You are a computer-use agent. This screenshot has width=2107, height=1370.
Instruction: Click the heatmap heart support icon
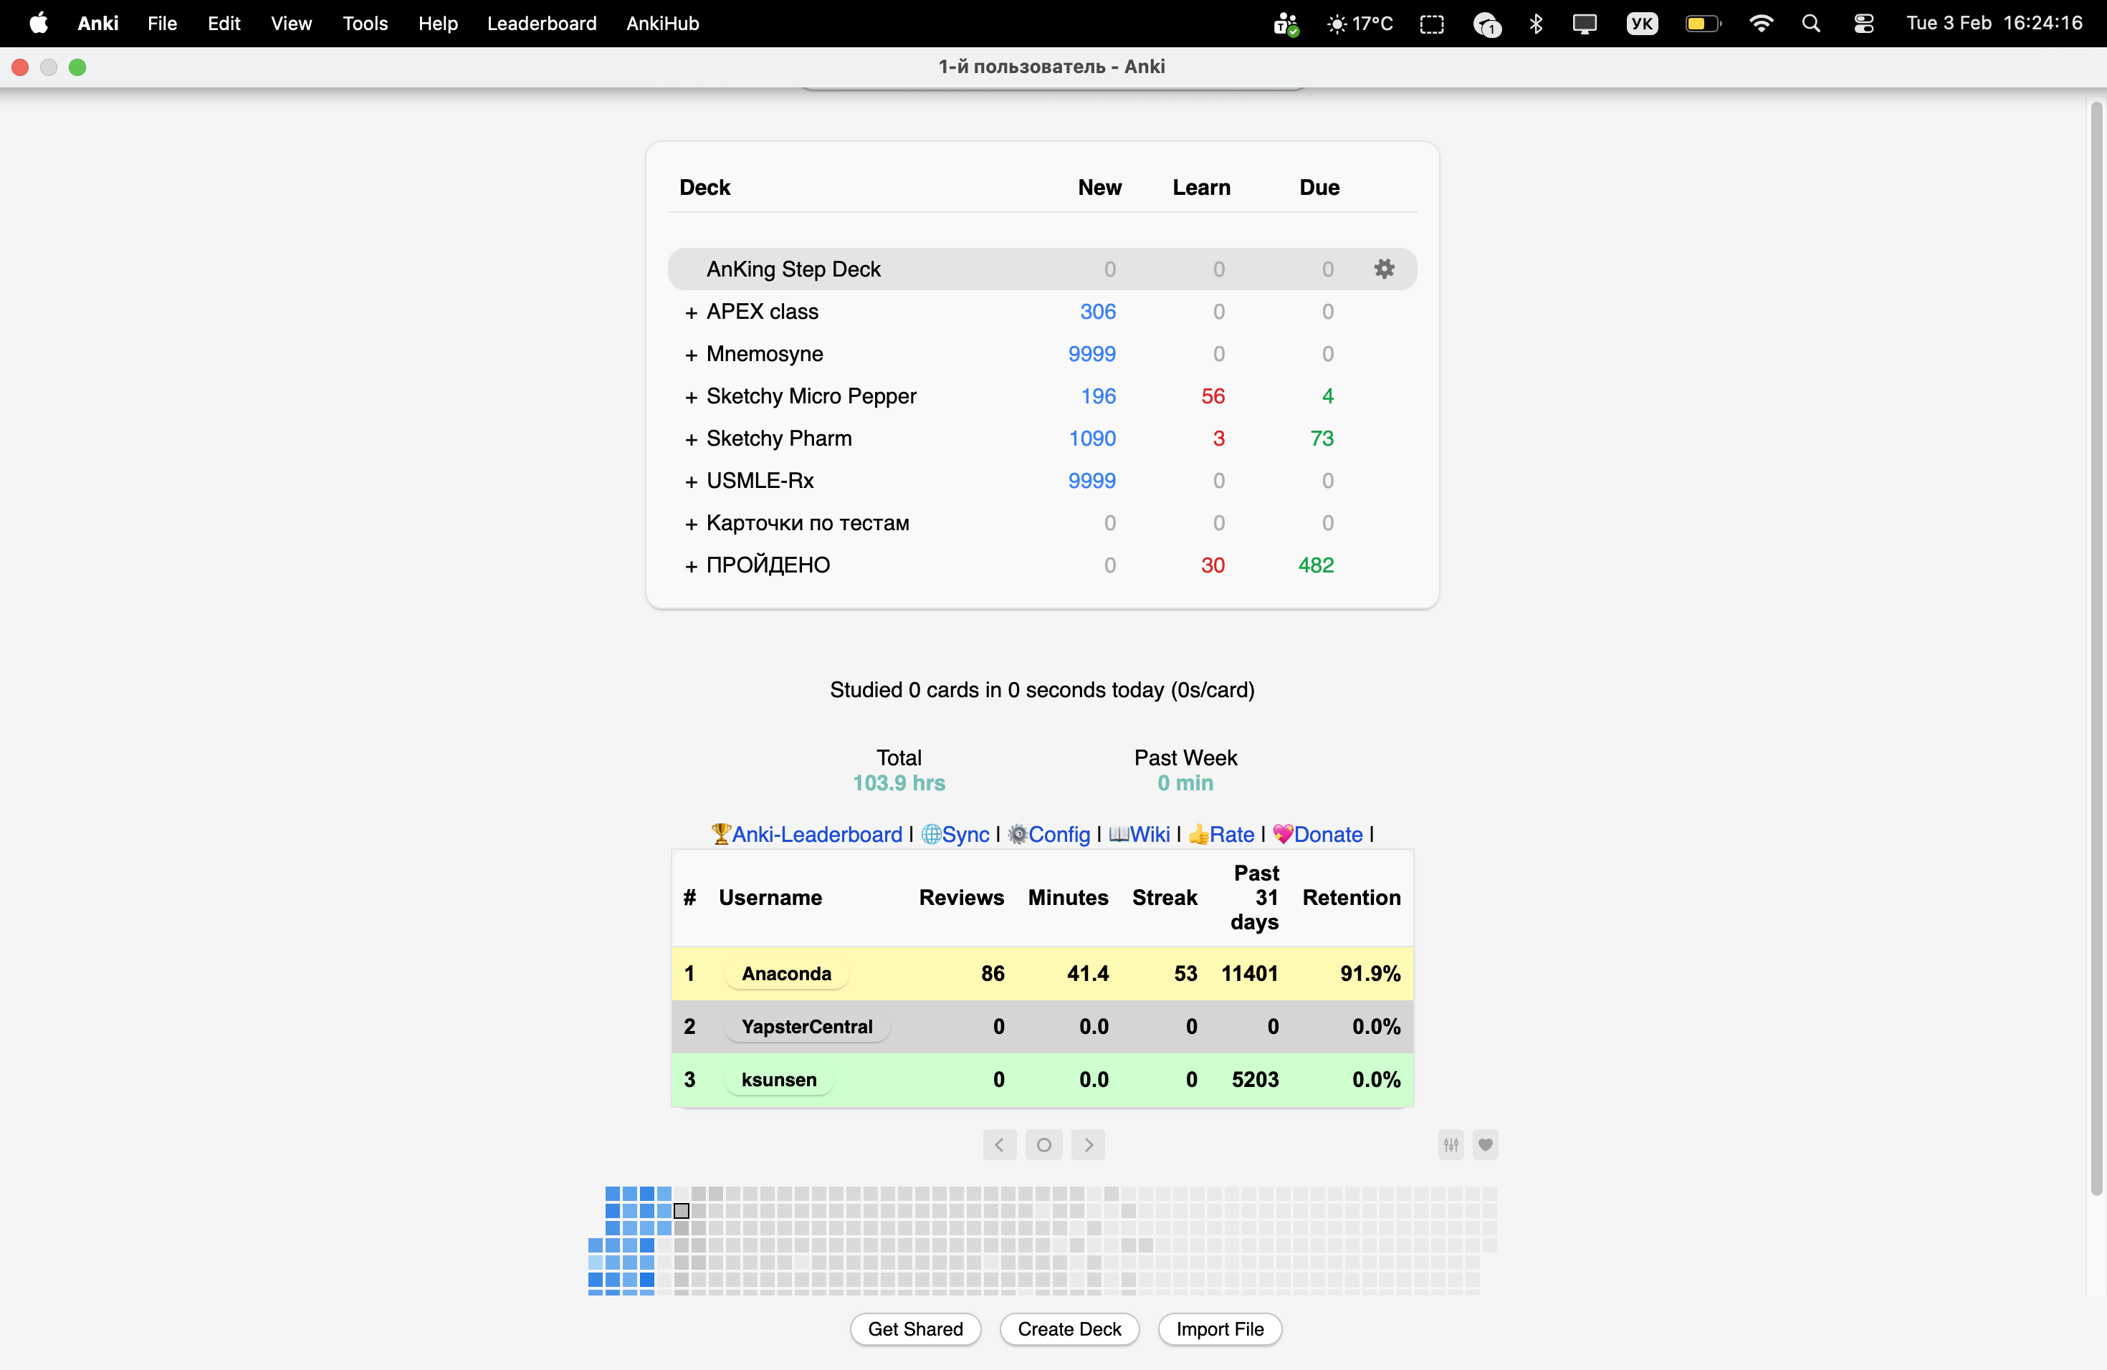coord(1485,1144)
